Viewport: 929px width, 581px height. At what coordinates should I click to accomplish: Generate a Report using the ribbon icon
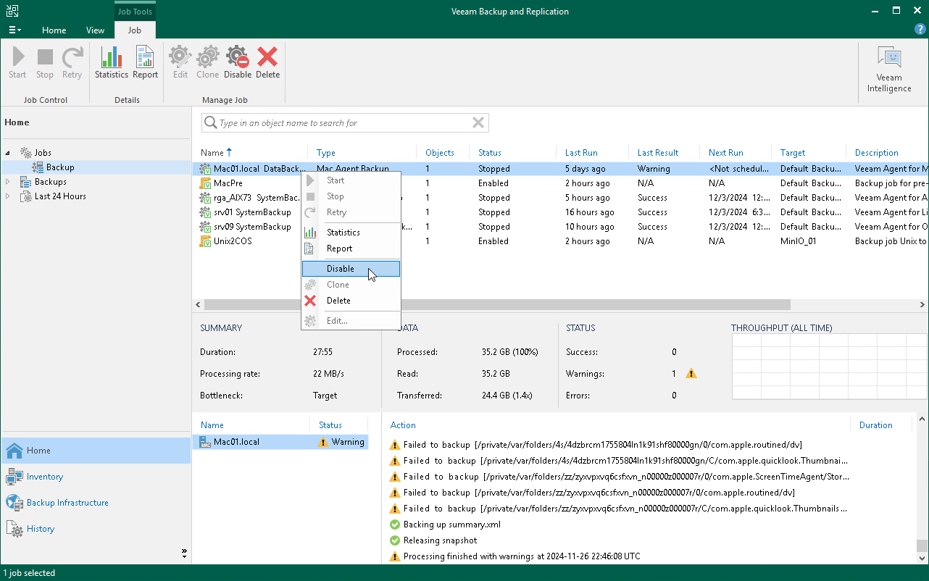click(x=144, y=62)
